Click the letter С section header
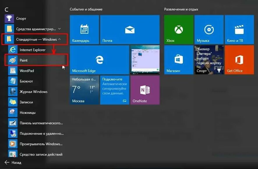258x169 pixels. click(x=7, y=10)
